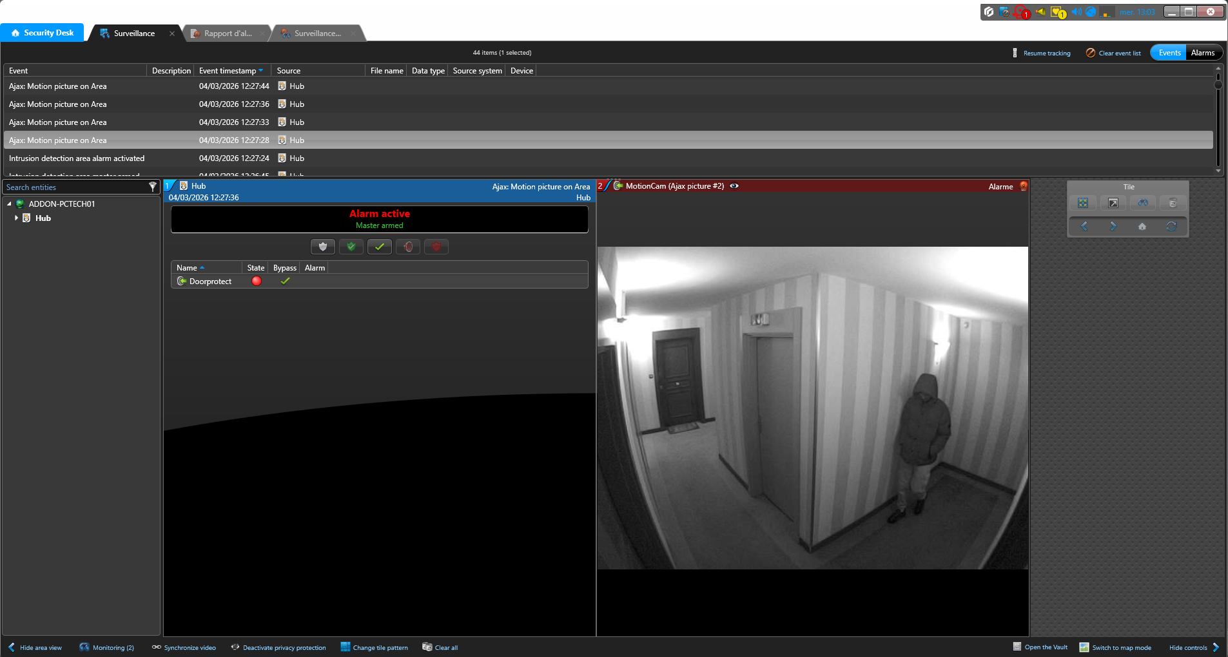
Task: Click the entity search filter funnel icon
Action: pos(153,187)
